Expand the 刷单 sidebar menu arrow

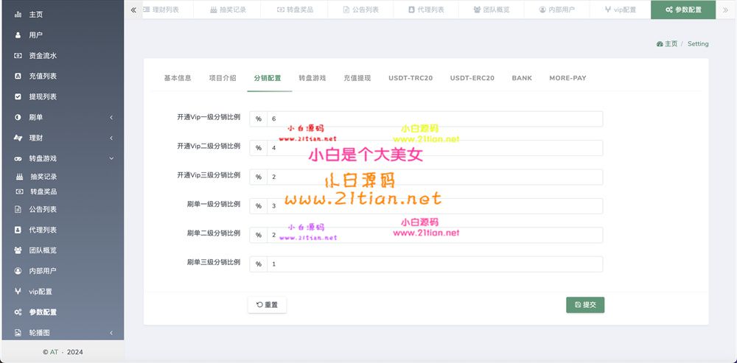pos(111,117)
